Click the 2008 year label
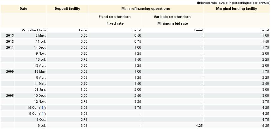This screenshot has height=129, width=271. (x=10, y=95)
